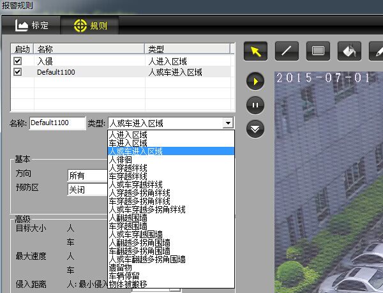The image size is (383, 293).
Task: Click the 类型 column header
Action: [187, 49]
